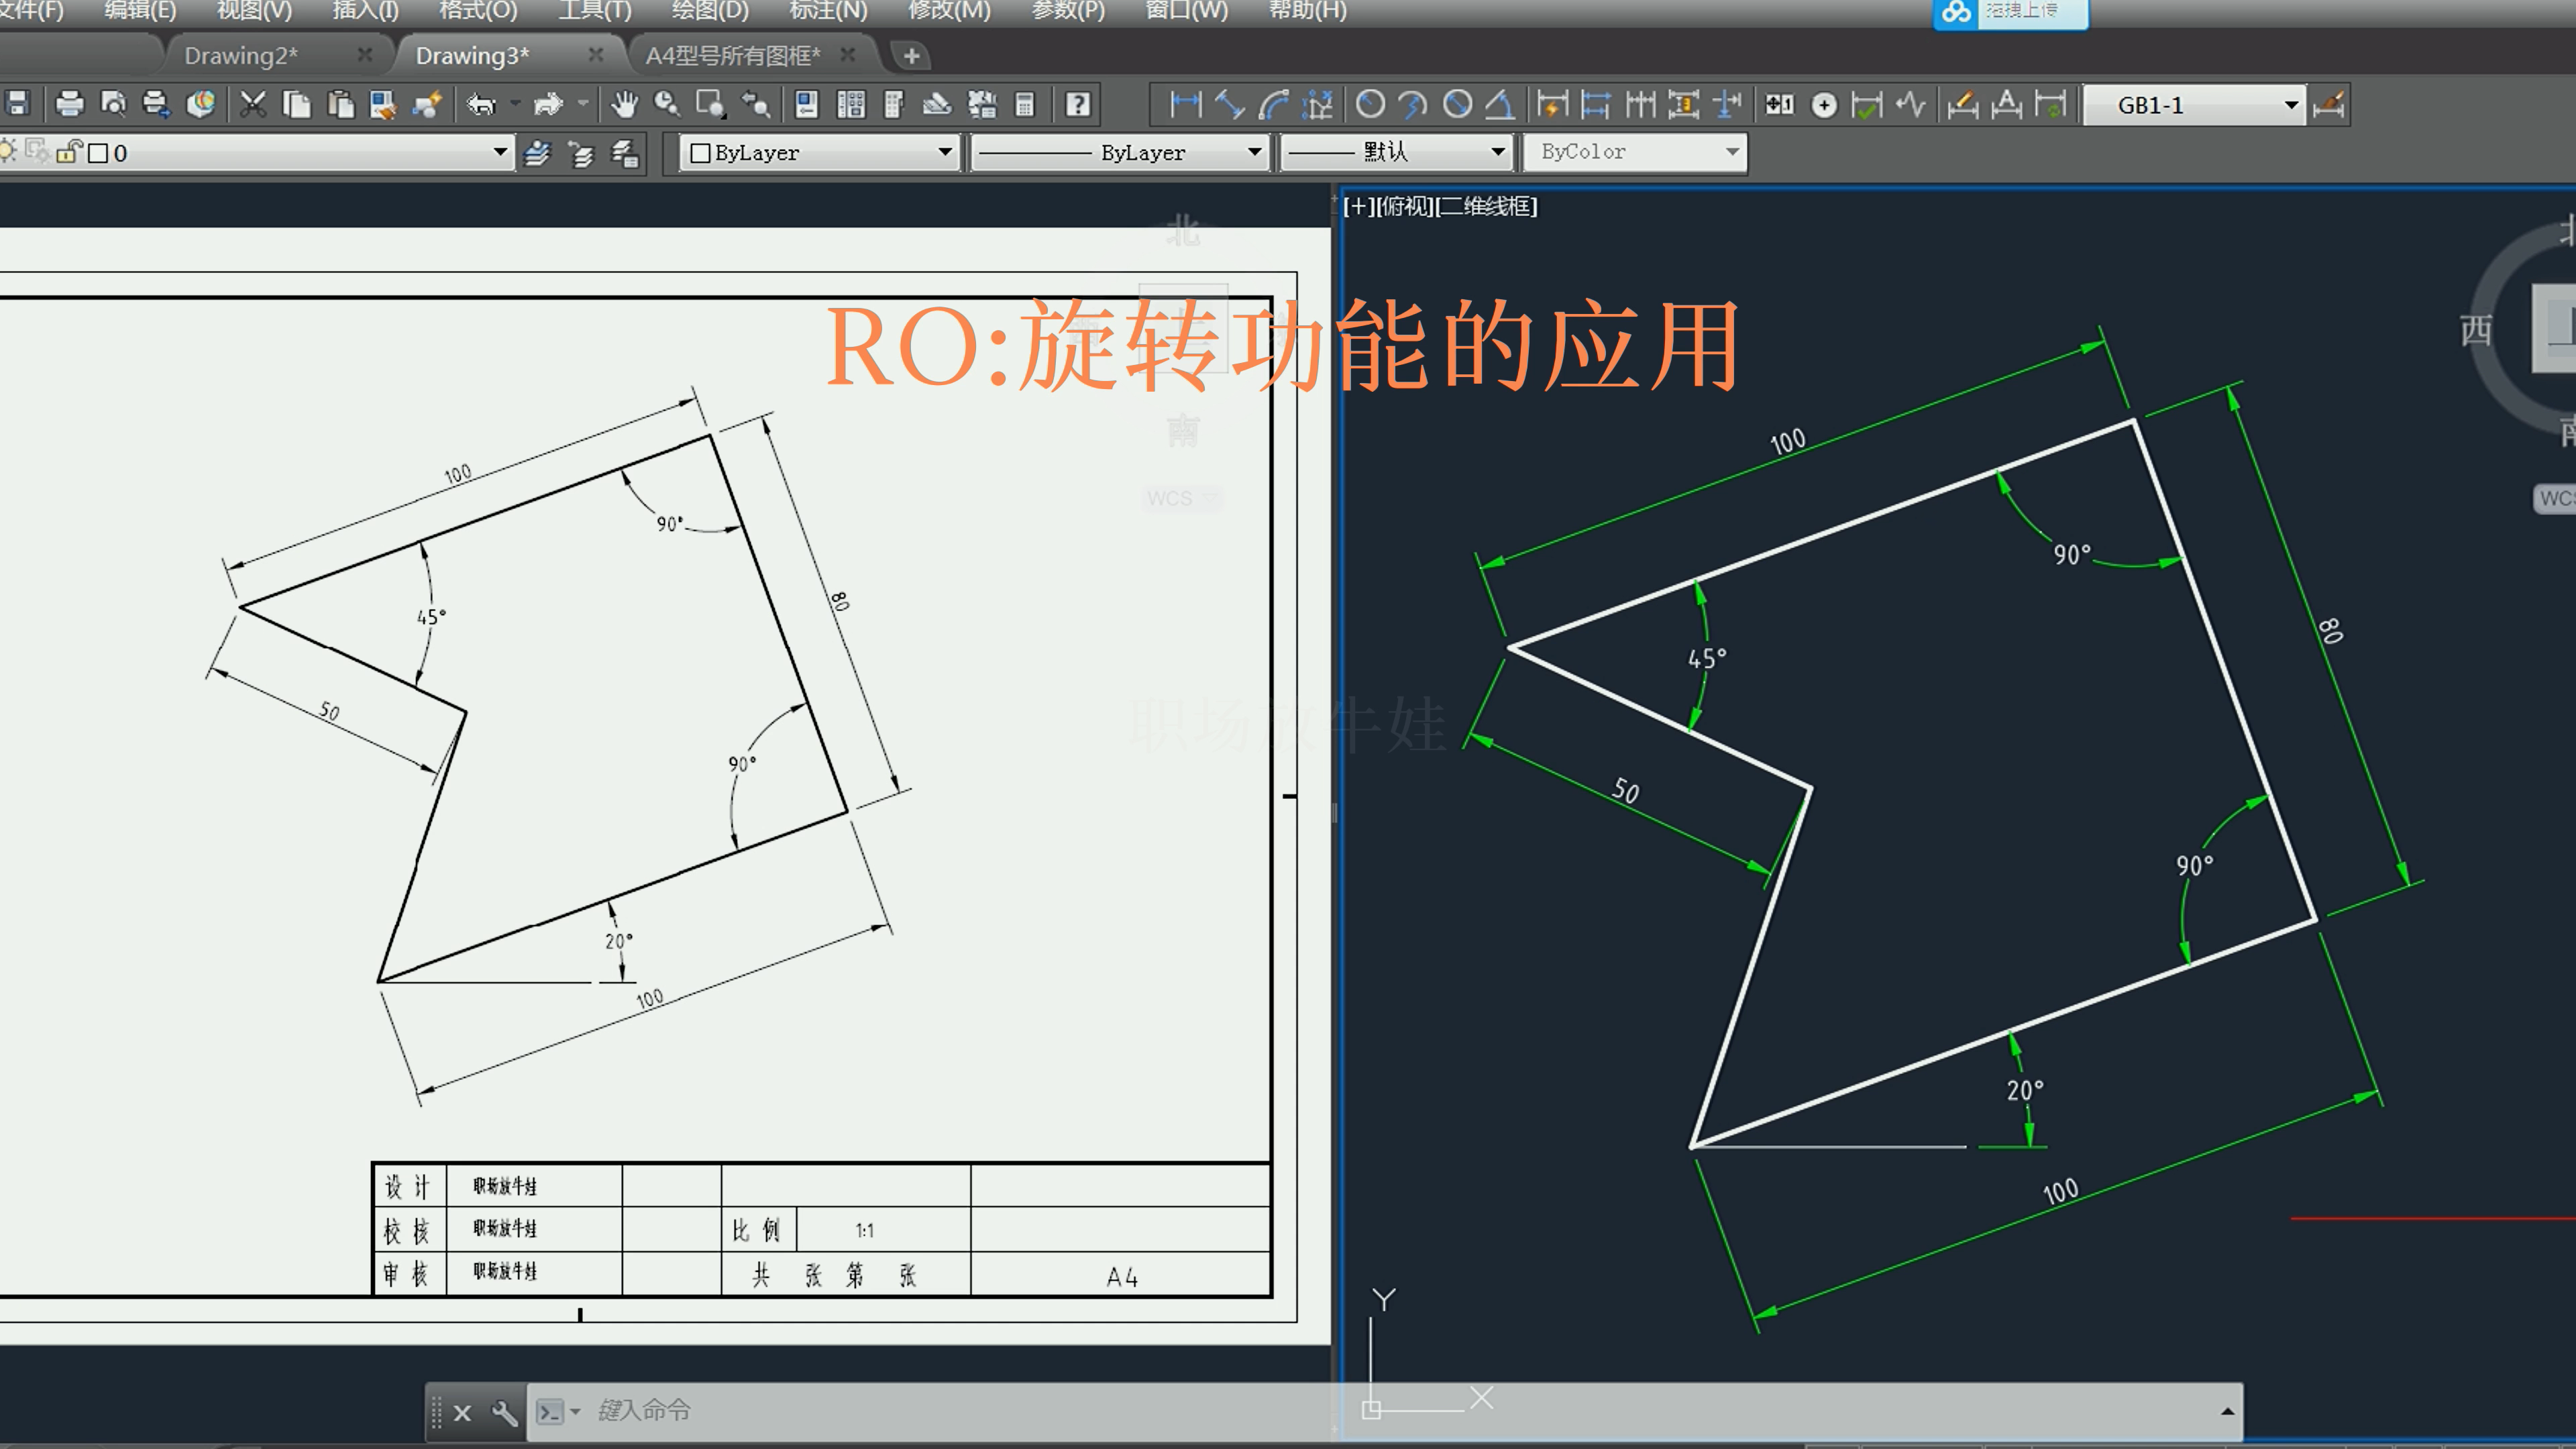The image size is (2576, 1449).
Task: Activate the Pan tool
Action: [624, 103]
